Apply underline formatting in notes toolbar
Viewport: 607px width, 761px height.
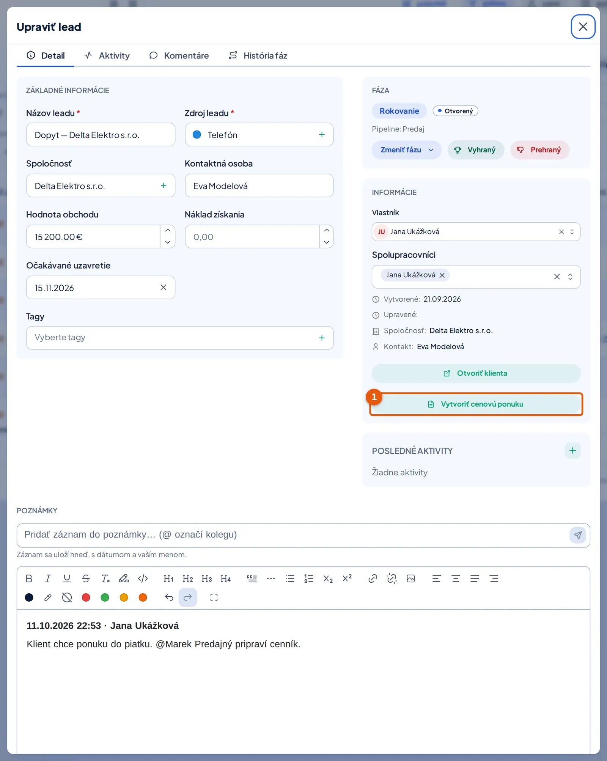pyautogui.click(x=67, y=579)
